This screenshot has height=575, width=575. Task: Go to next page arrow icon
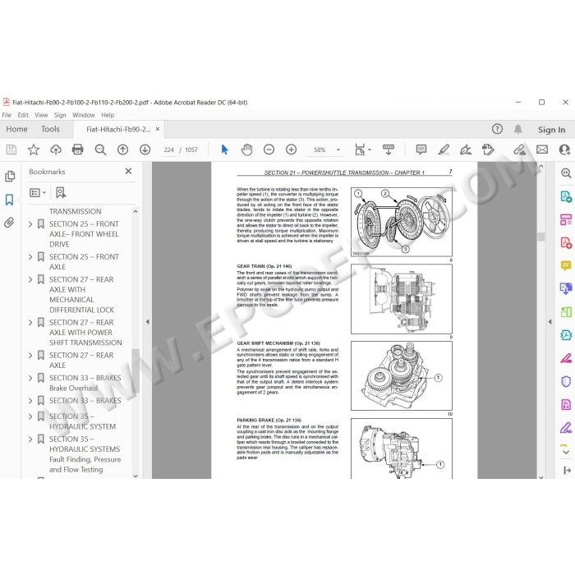(145, 149)
